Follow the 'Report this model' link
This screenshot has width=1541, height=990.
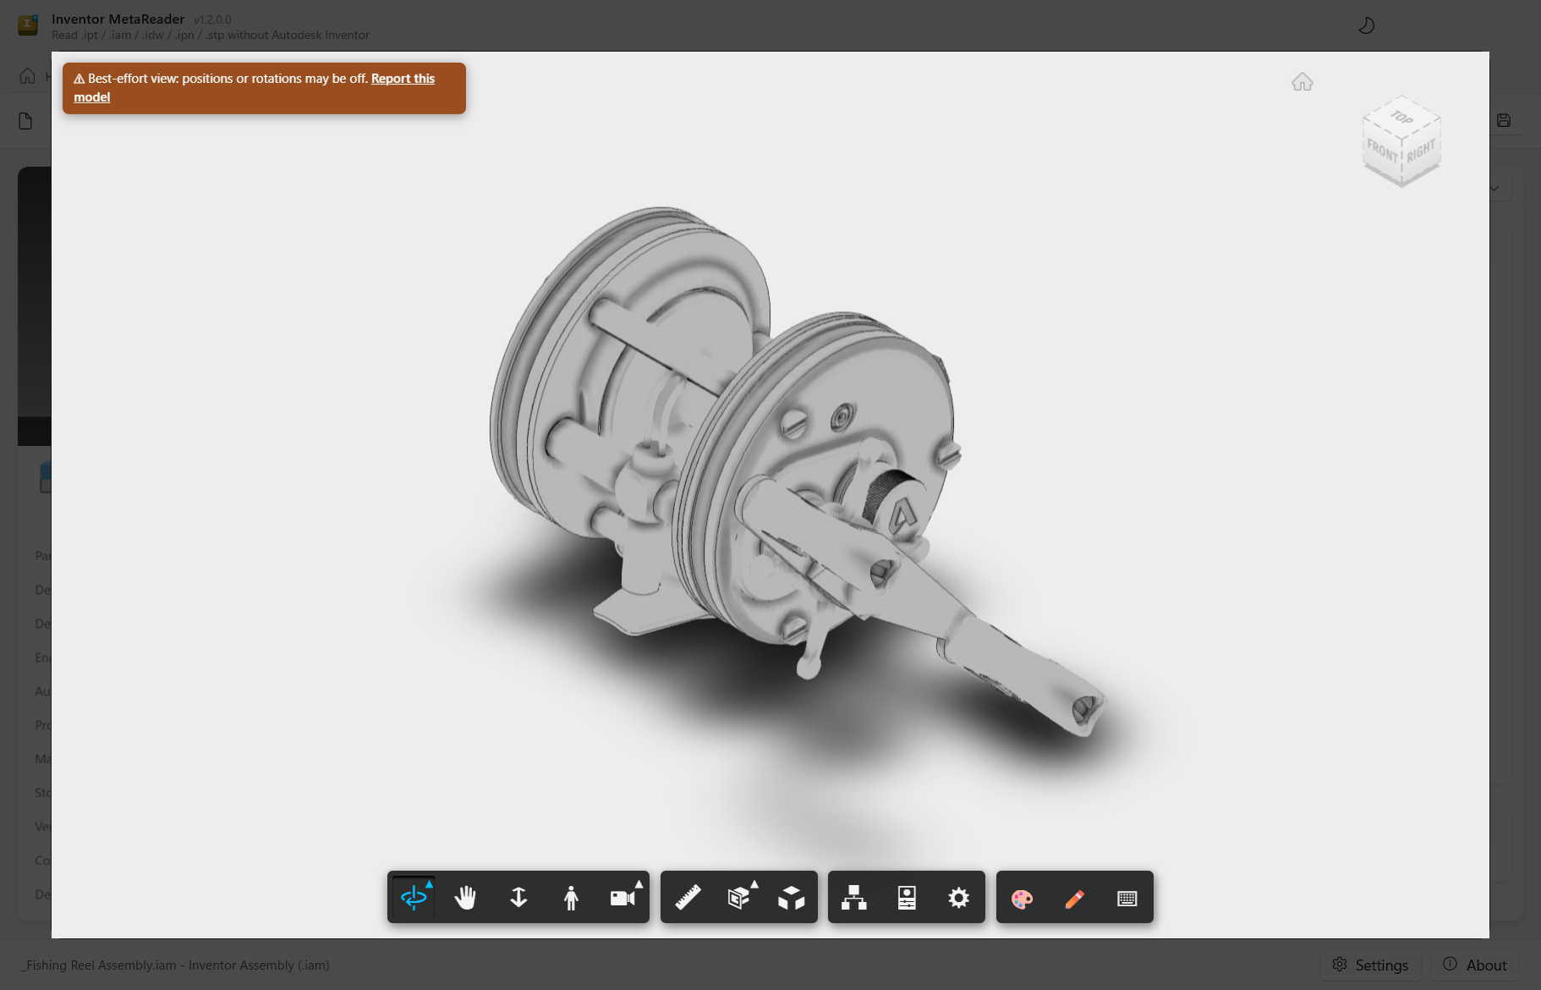pos(254,87)
